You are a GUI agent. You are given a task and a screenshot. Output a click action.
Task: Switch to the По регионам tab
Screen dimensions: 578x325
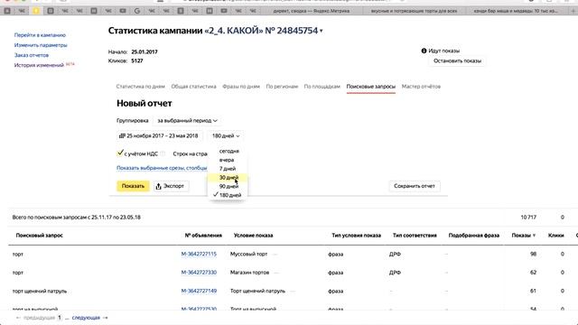point(282,87)
